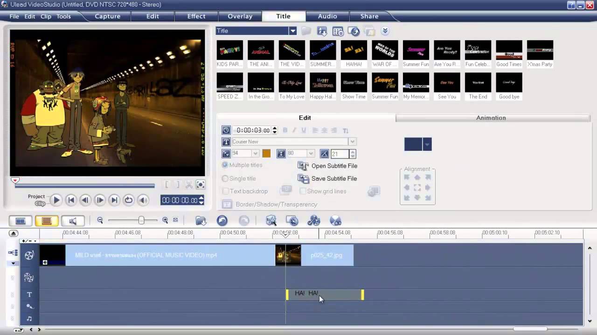
Task: Switch to the Animation options tab
Action: tap(491, 118)
